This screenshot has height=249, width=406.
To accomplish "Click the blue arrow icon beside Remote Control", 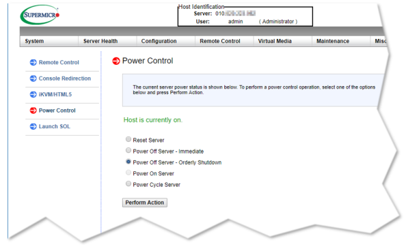I will [x=33, y=63].
